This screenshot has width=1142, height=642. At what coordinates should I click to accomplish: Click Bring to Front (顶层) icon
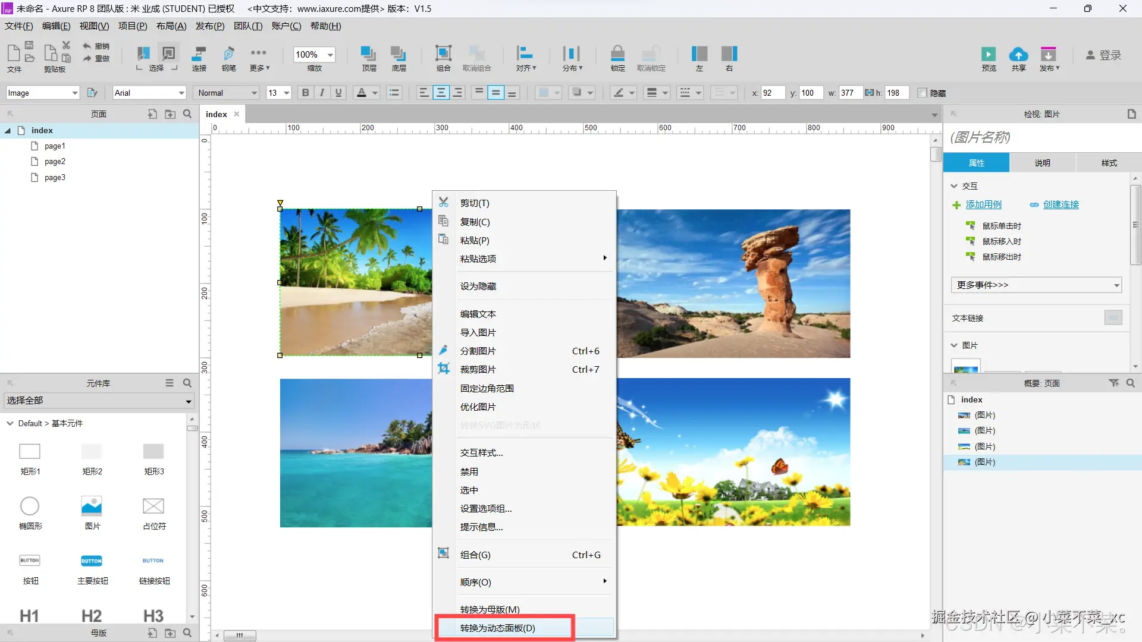tap(369, 54)
